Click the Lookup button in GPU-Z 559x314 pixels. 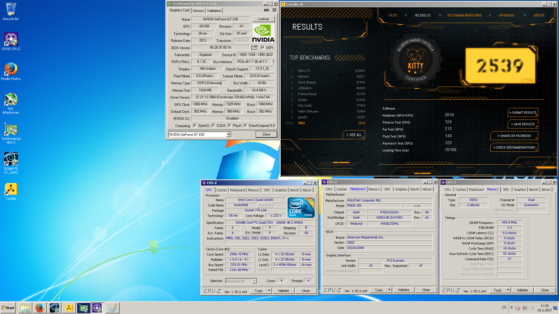click(x=263, y=19)
